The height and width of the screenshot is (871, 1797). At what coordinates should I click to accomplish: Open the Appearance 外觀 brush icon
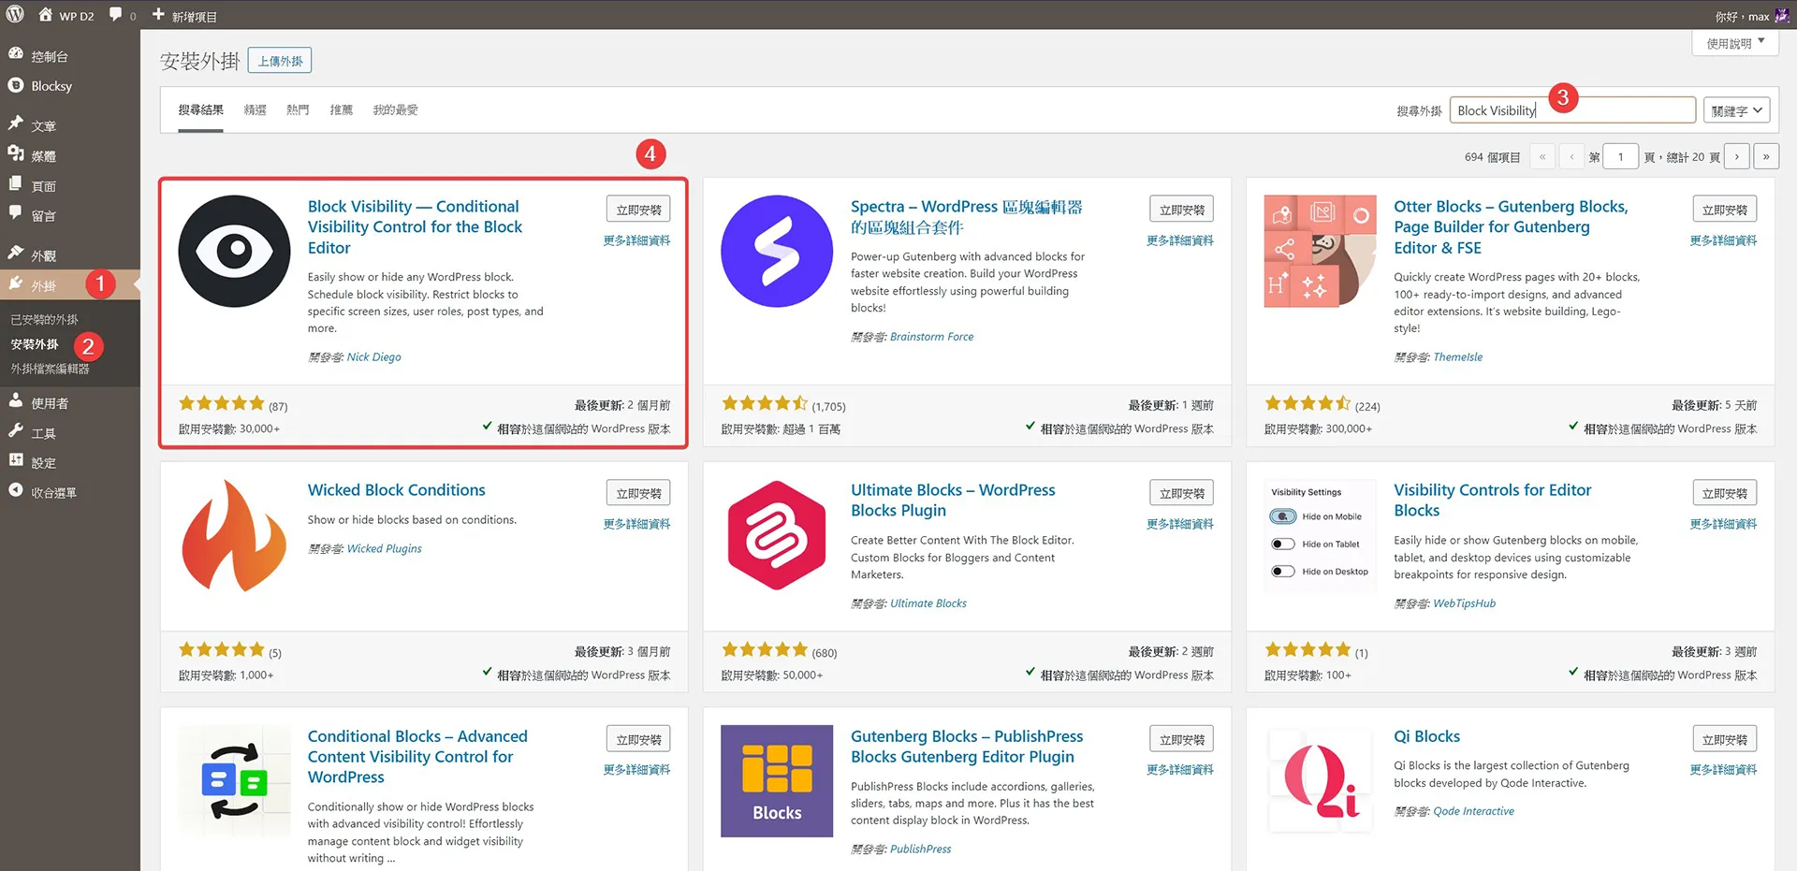[16, 253]
